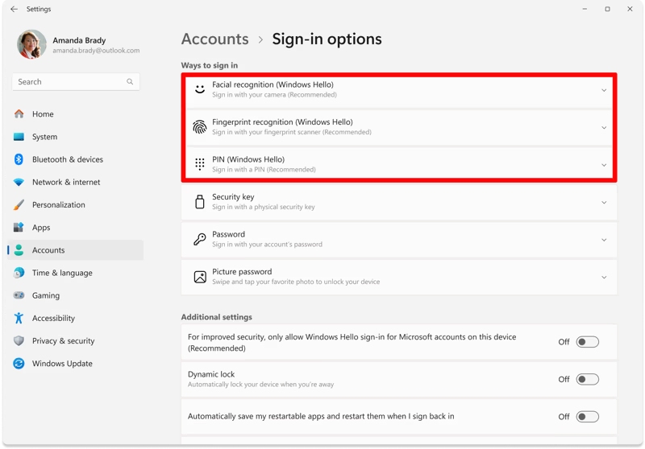
Task: Expand the Picture password chevron
Action: tap(604, 278)
